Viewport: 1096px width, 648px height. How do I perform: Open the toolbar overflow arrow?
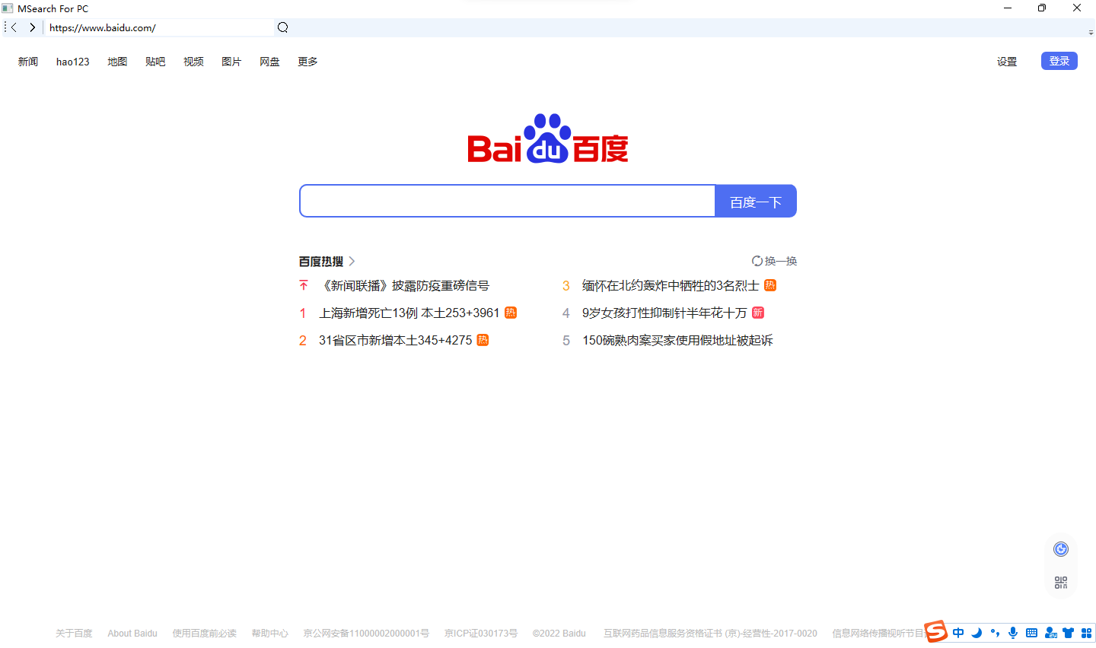[1091, 33]
